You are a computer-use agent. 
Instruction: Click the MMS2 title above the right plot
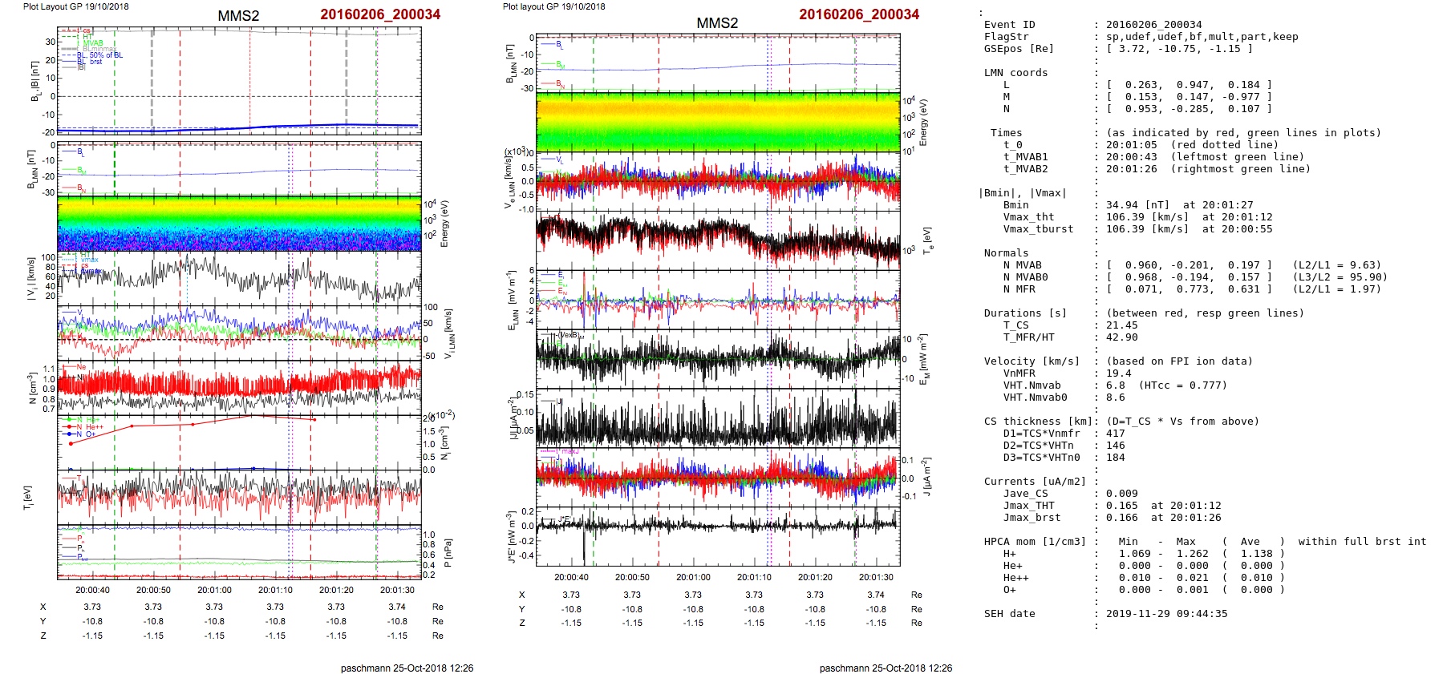717,23
